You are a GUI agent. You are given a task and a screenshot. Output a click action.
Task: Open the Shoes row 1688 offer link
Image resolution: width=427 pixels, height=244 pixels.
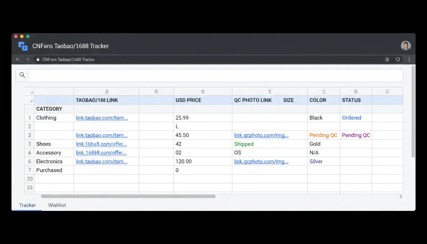[x=101, y=144]
